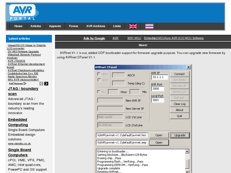The width and height of the screenshot is (231, 173).
Task: Toggle the LED1 checkbox
Action: click(x=99, y=74)
